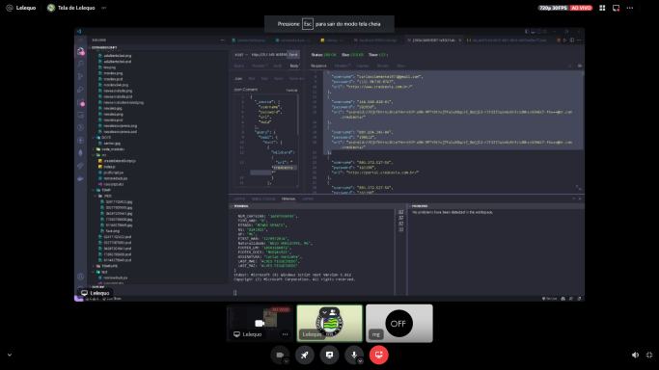Expand the node_modules folder
This screenshot has width=659, height=370.
pyautogui.click(x=94, y=149)
